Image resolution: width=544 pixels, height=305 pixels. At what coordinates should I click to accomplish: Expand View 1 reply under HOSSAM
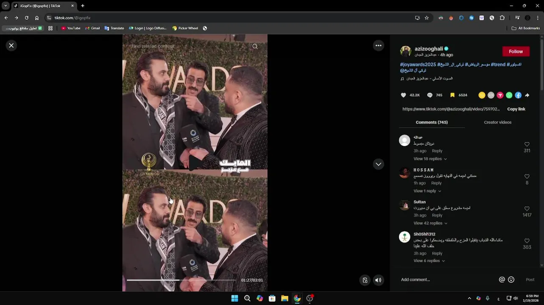[427, 191]
